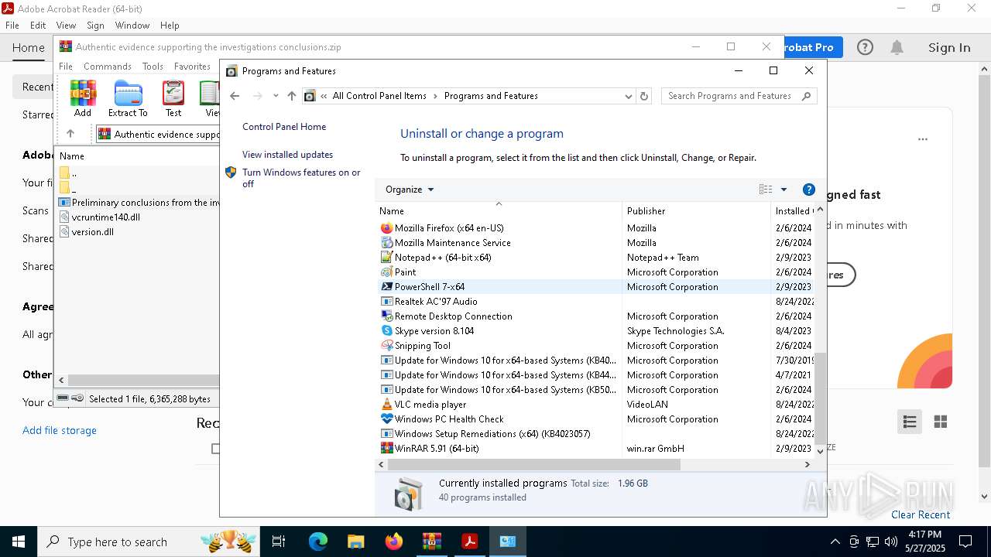
Task: Open File Explorer from the taskbar
Action: 355,542
